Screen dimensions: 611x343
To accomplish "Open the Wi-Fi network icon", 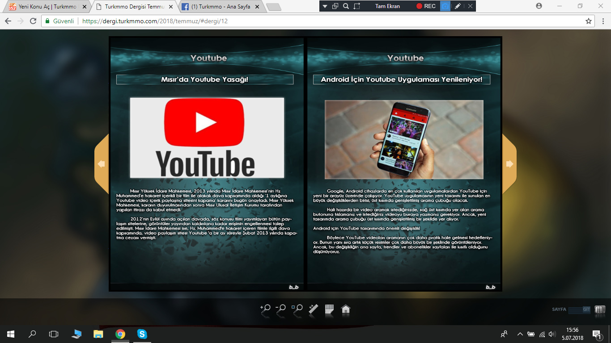I will click(542, 334).
